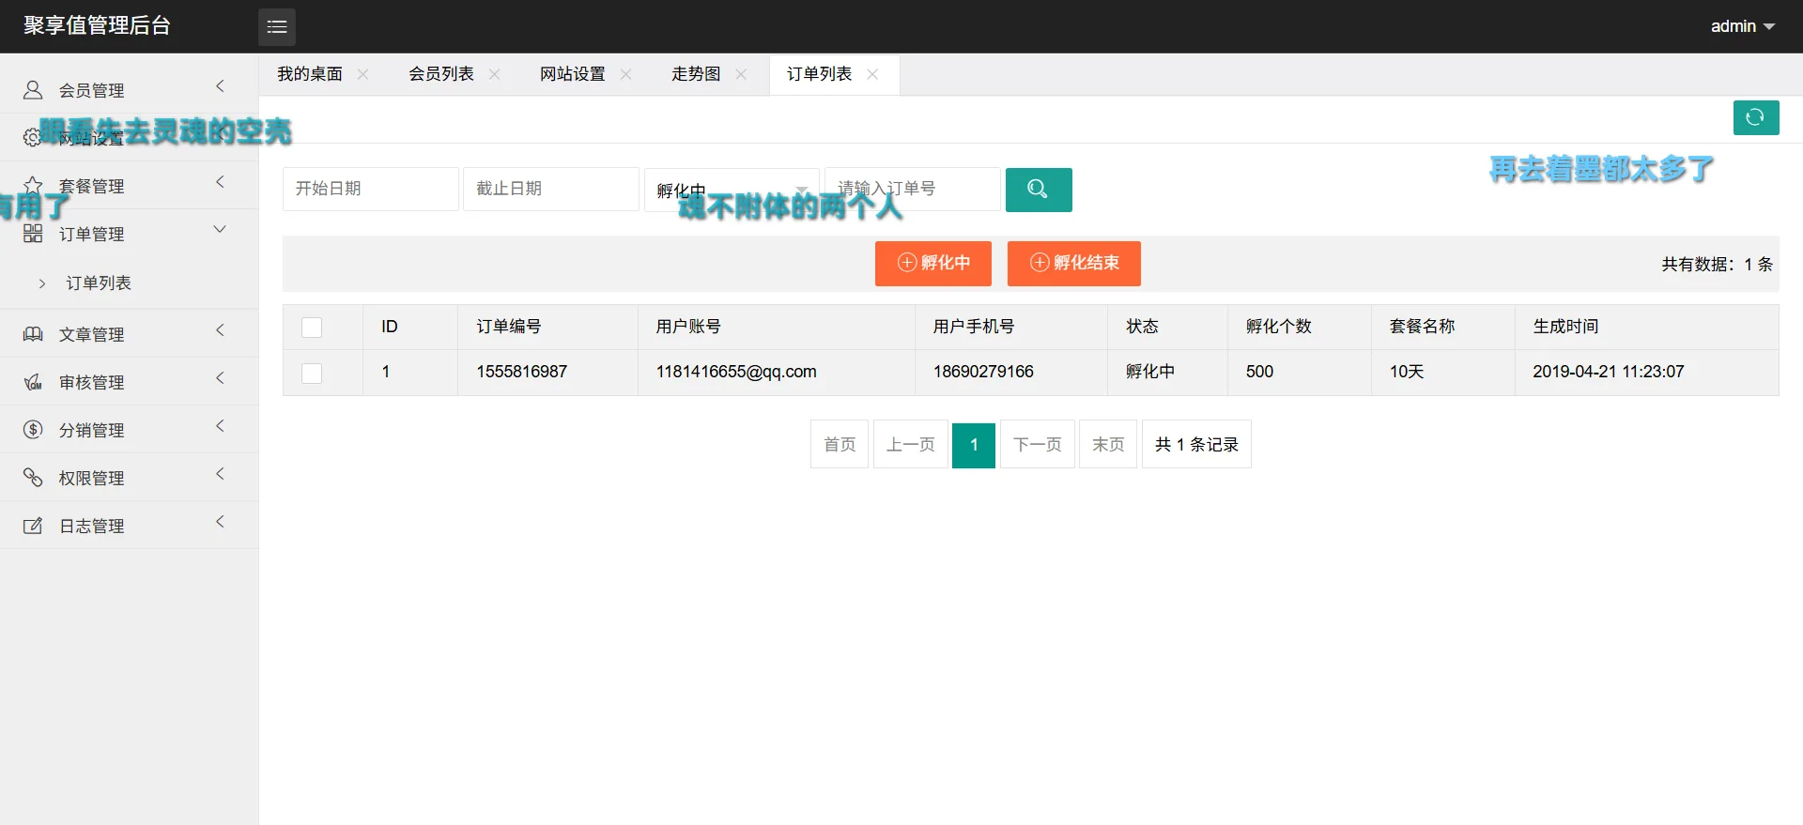Click the 会员管理 user icon
This screenshot has width=1803, height=825.
pos(33,90)
